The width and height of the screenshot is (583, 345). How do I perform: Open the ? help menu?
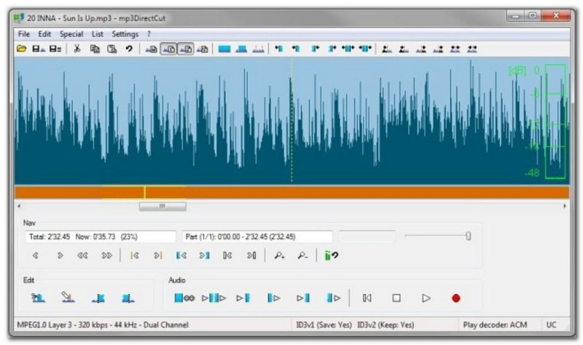(149, 33)
